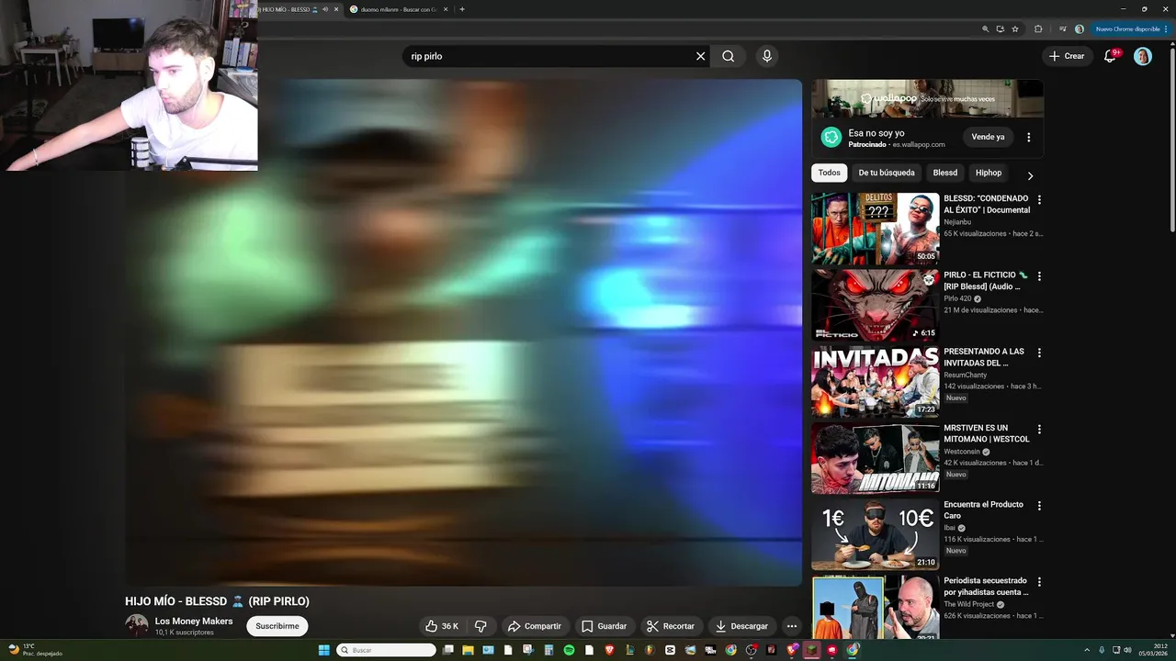Open options for the BLESSD documentary video
The width and height of the screenshot is (1176, 661).
click(1039, 199)
